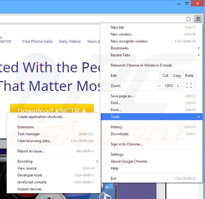
Task: Click the bookmark star icon
Action: 189,19
